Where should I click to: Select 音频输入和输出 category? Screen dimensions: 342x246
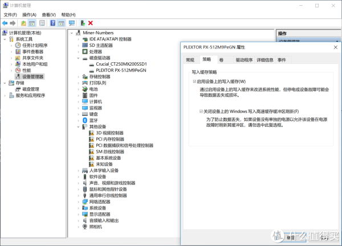[104, 220]
